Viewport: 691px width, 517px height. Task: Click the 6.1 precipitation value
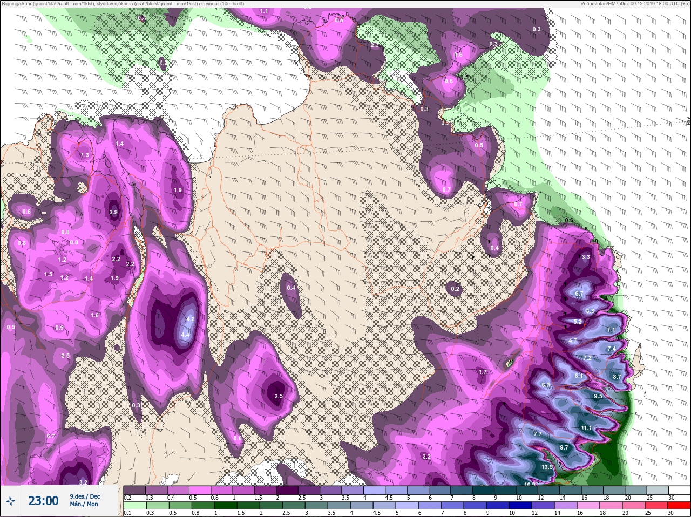[579, 376]
